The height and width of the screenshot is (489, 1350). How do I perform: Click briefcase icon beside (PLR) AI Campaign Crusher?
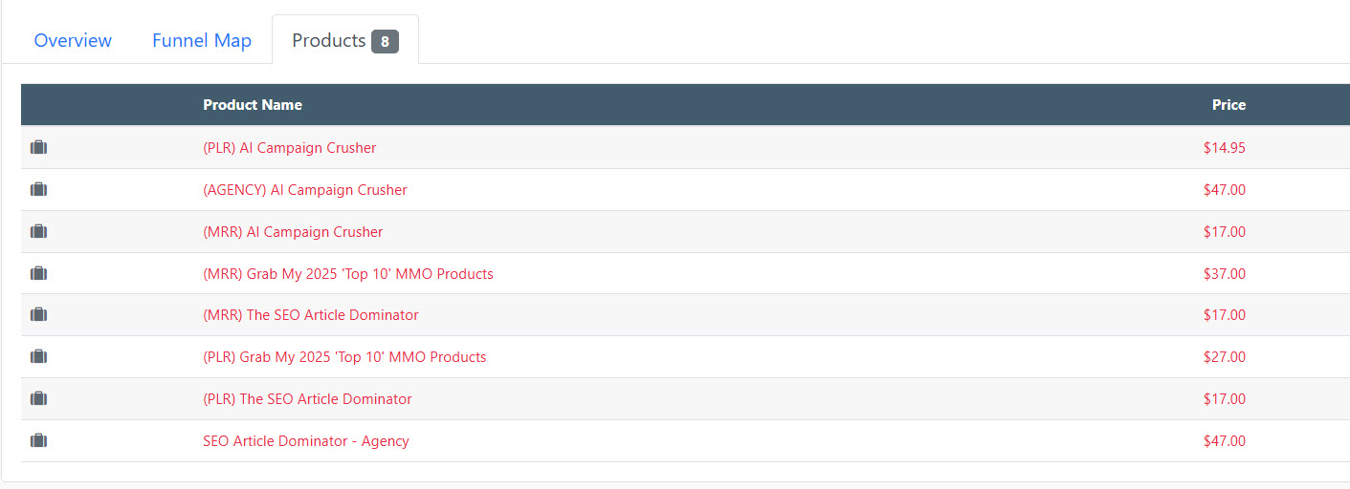point(38,148)
